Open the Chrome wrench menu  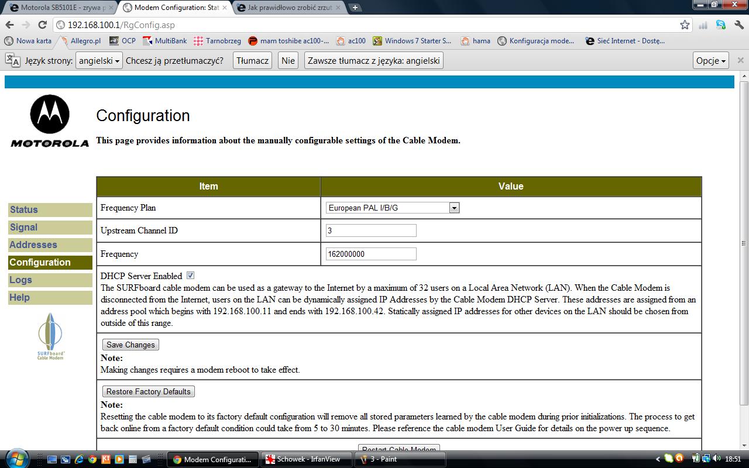(740, 25)
